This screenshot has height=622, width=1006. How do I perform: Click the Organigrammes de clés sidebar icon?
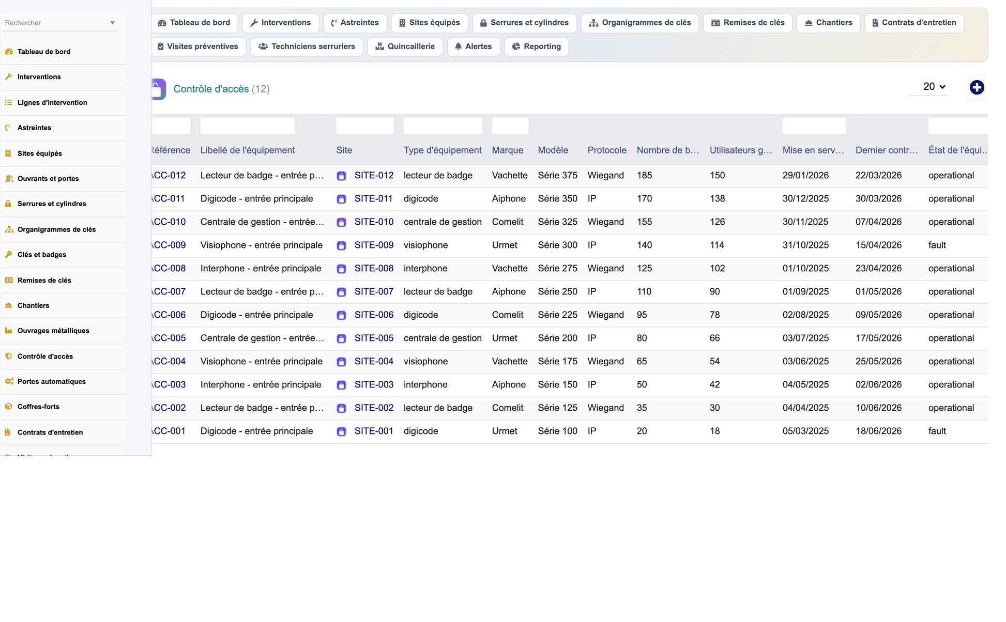[x=9, y=229]
